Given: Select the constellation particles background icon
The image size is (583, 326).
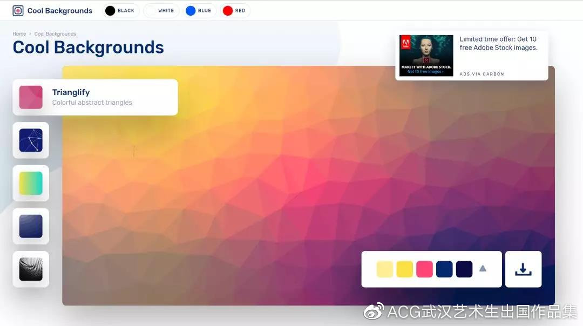Looking at the screenshot, I should 31,140.
